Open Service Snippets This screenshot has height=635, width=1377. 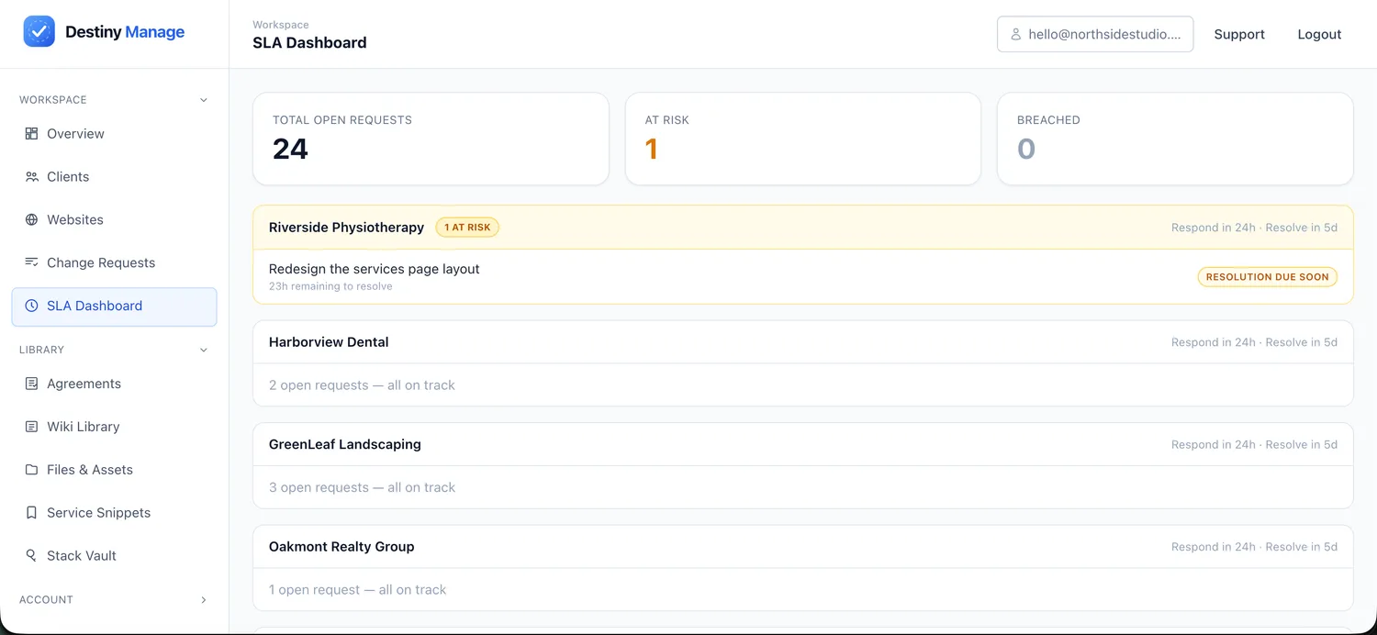[115, 513]
